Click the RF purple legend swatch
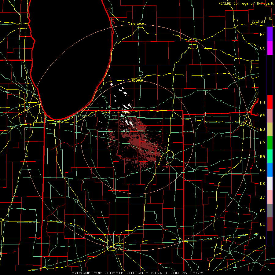 (x=270, y=34)
